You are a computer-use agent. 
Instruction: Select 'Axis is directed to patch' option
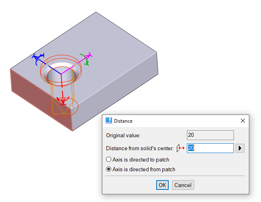tap(108, 160)
